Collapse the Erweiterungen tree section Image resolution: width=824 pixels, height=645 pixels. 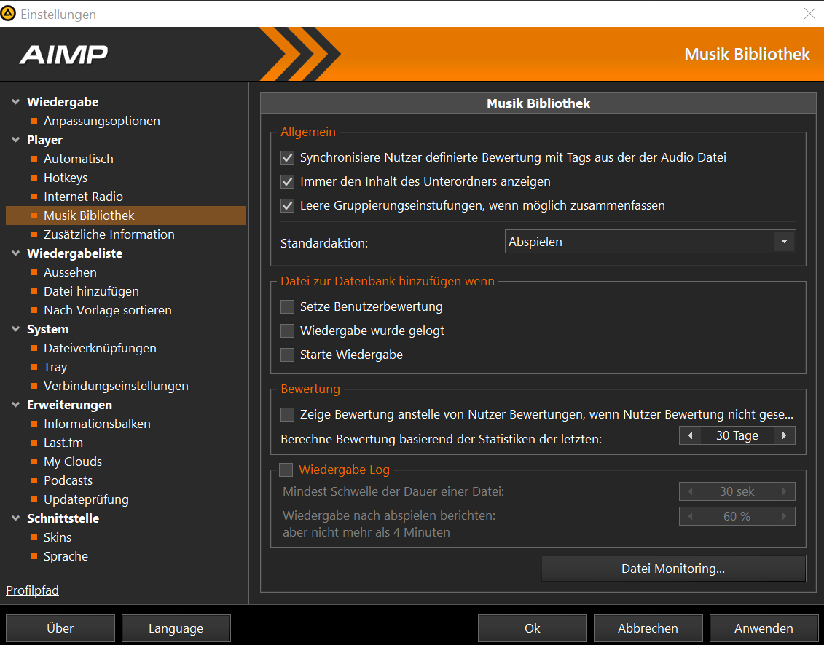[16, 405]
